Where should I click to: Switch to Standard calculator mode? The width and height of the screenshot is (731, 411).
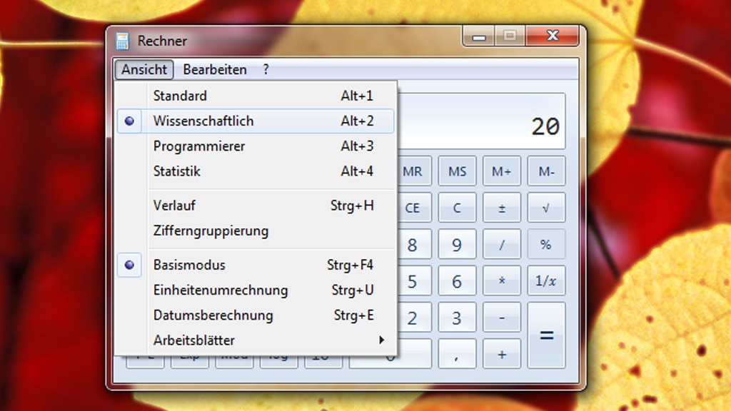click(180, 96)
